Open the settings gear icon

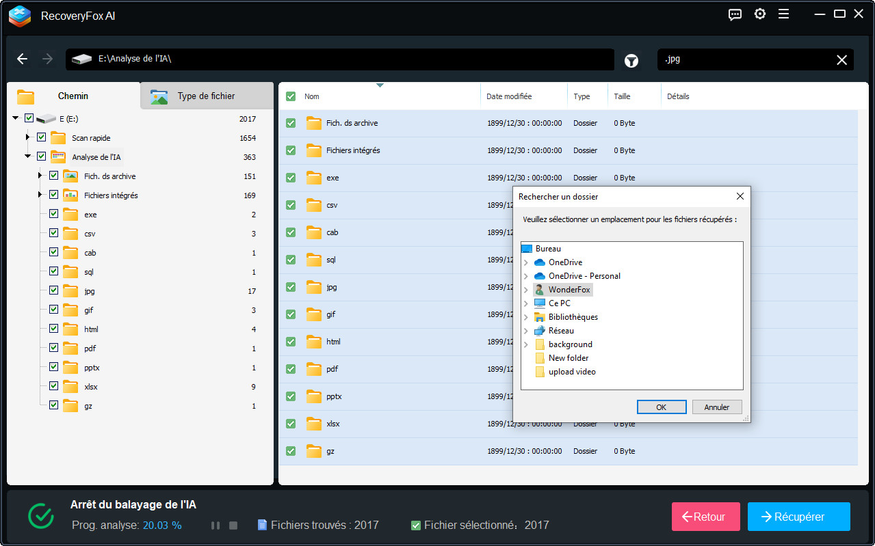click(x=759, y=14)
